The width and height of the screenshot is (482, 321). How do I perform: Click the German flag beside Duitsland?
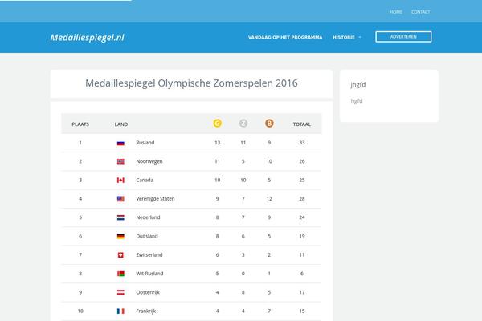(120, 236)
